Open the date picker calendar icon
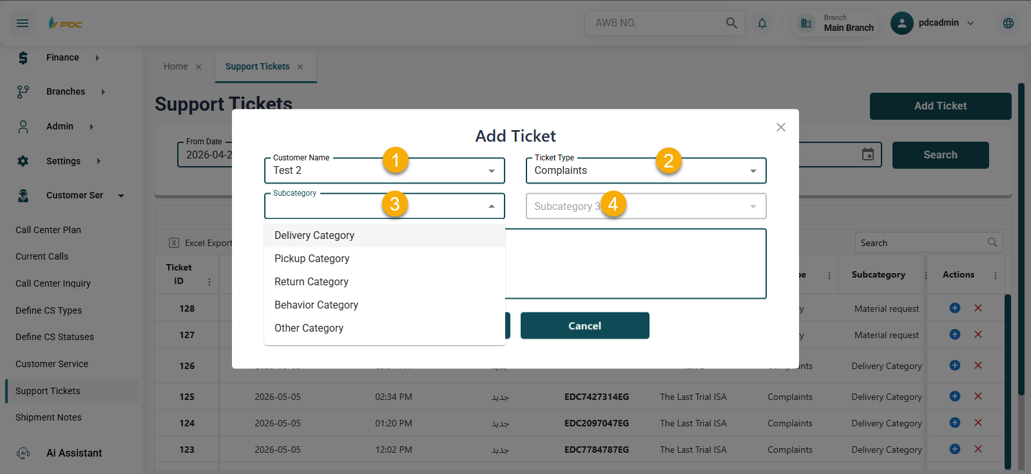The height and width of the screenshot is (474, 1031). click(x=868, y=155)
